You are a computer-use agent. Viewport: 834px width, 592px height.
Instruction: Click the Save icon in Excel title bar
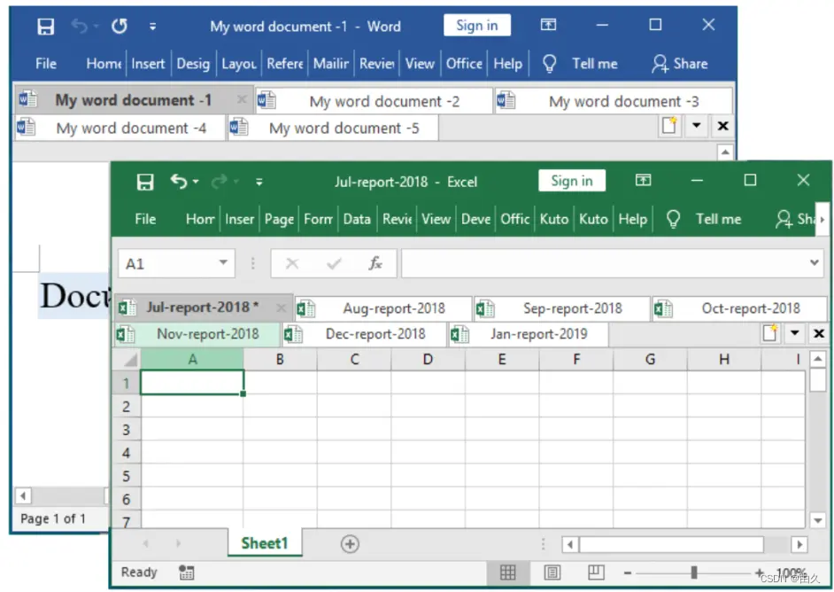click(x=145, y=182)
